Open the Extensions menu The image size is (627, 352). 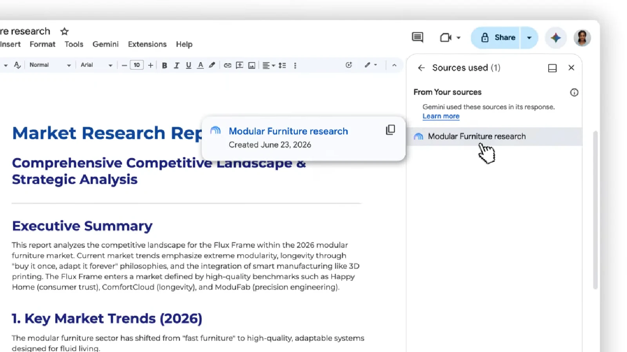[147, 44]
